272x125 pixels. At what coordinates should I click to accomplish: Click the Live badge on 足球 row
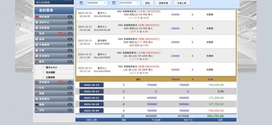coord(60,34)
